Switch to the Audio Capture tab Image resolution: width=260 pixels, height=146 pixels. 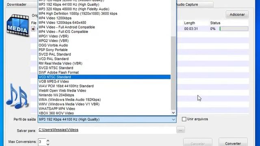pyautogui.click(x=195, y=4)
